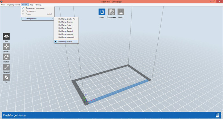
Task: Select the Drehen rotate tool
Action: [x=6, y=57]
